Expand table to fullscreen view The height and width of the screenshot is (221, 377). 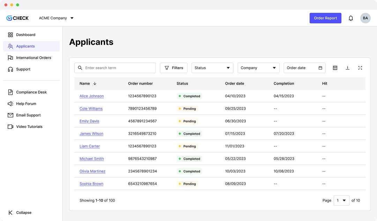[360, 68]
